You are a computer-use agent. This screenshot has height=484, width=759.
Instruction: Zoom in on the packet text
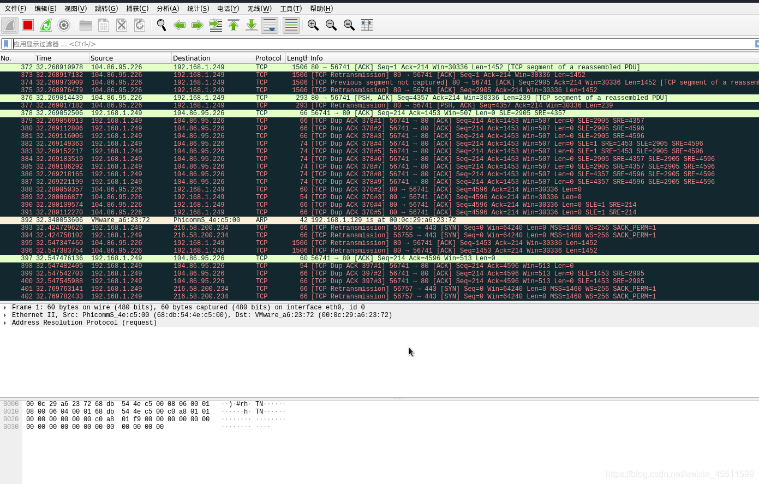tap(313, 25)
